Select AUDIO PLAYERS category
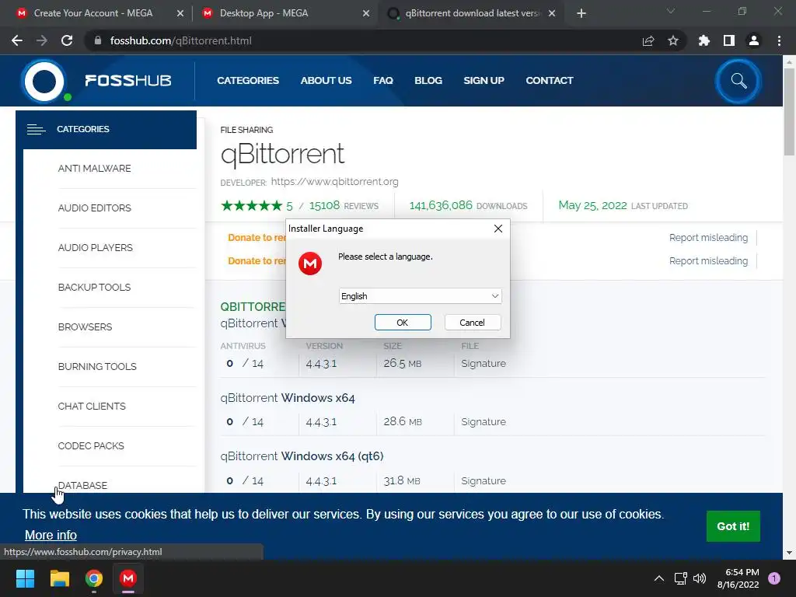The image size is (796, 597). (96, 248)
